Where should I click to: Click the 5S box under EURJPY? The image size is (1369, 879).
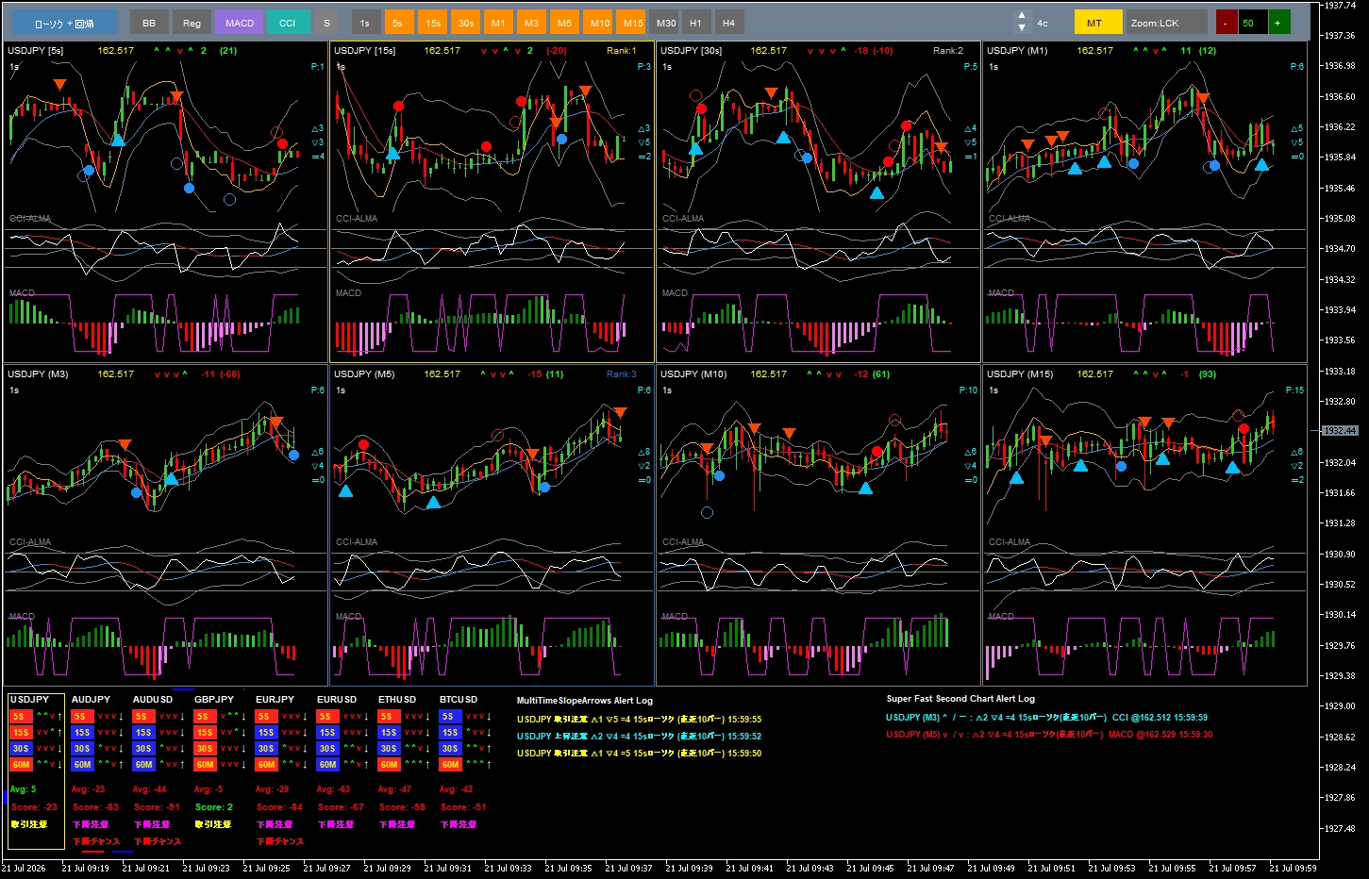[266, 717]
